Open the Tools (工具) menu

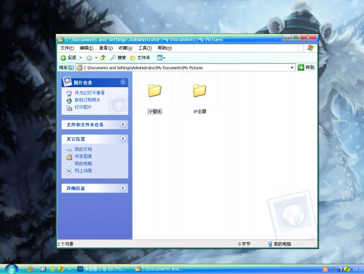145,48
